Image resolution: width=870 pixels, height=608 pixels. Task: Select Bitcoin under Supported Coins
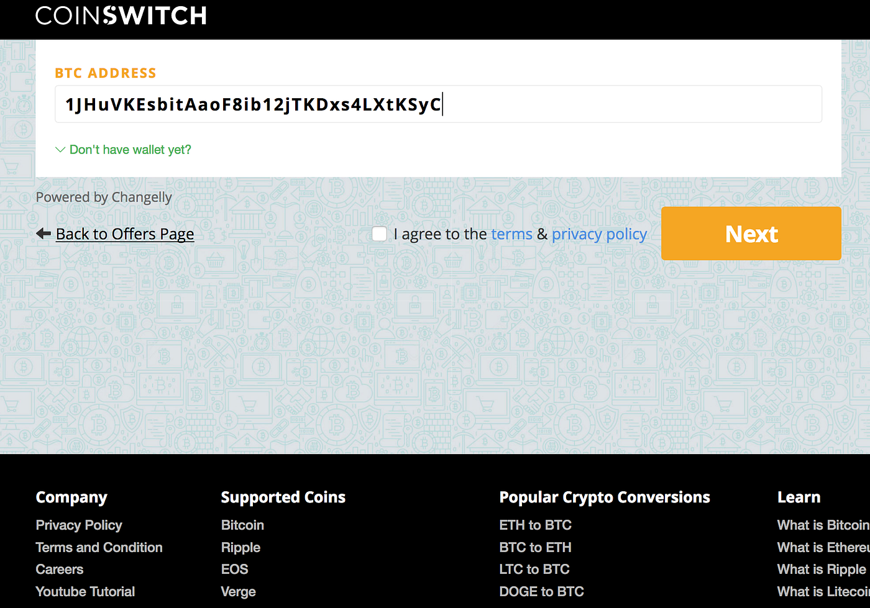242,525
